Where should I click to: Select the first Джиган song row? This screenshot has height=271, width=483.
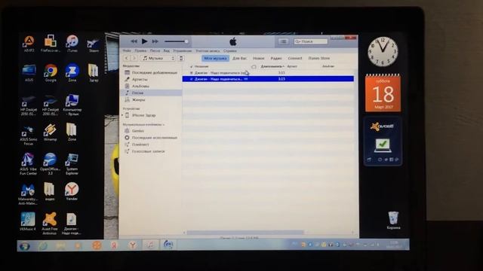[268, 73]
